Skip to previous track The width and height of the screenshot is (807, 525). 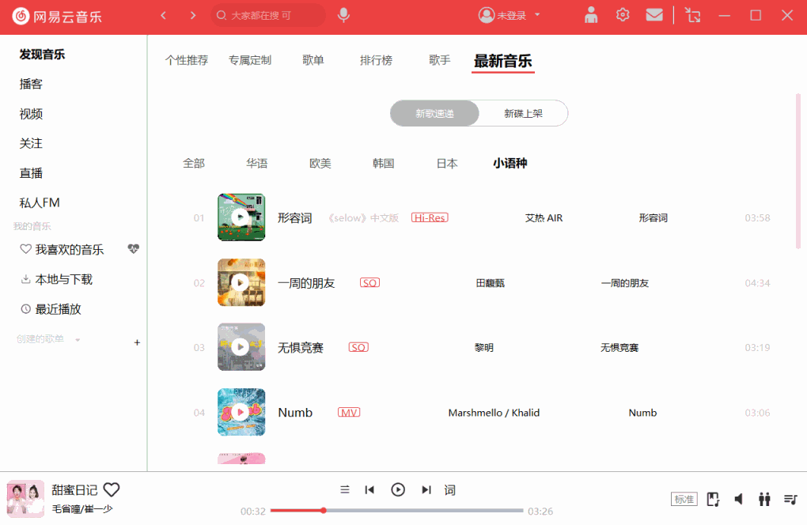coord(369,489)
